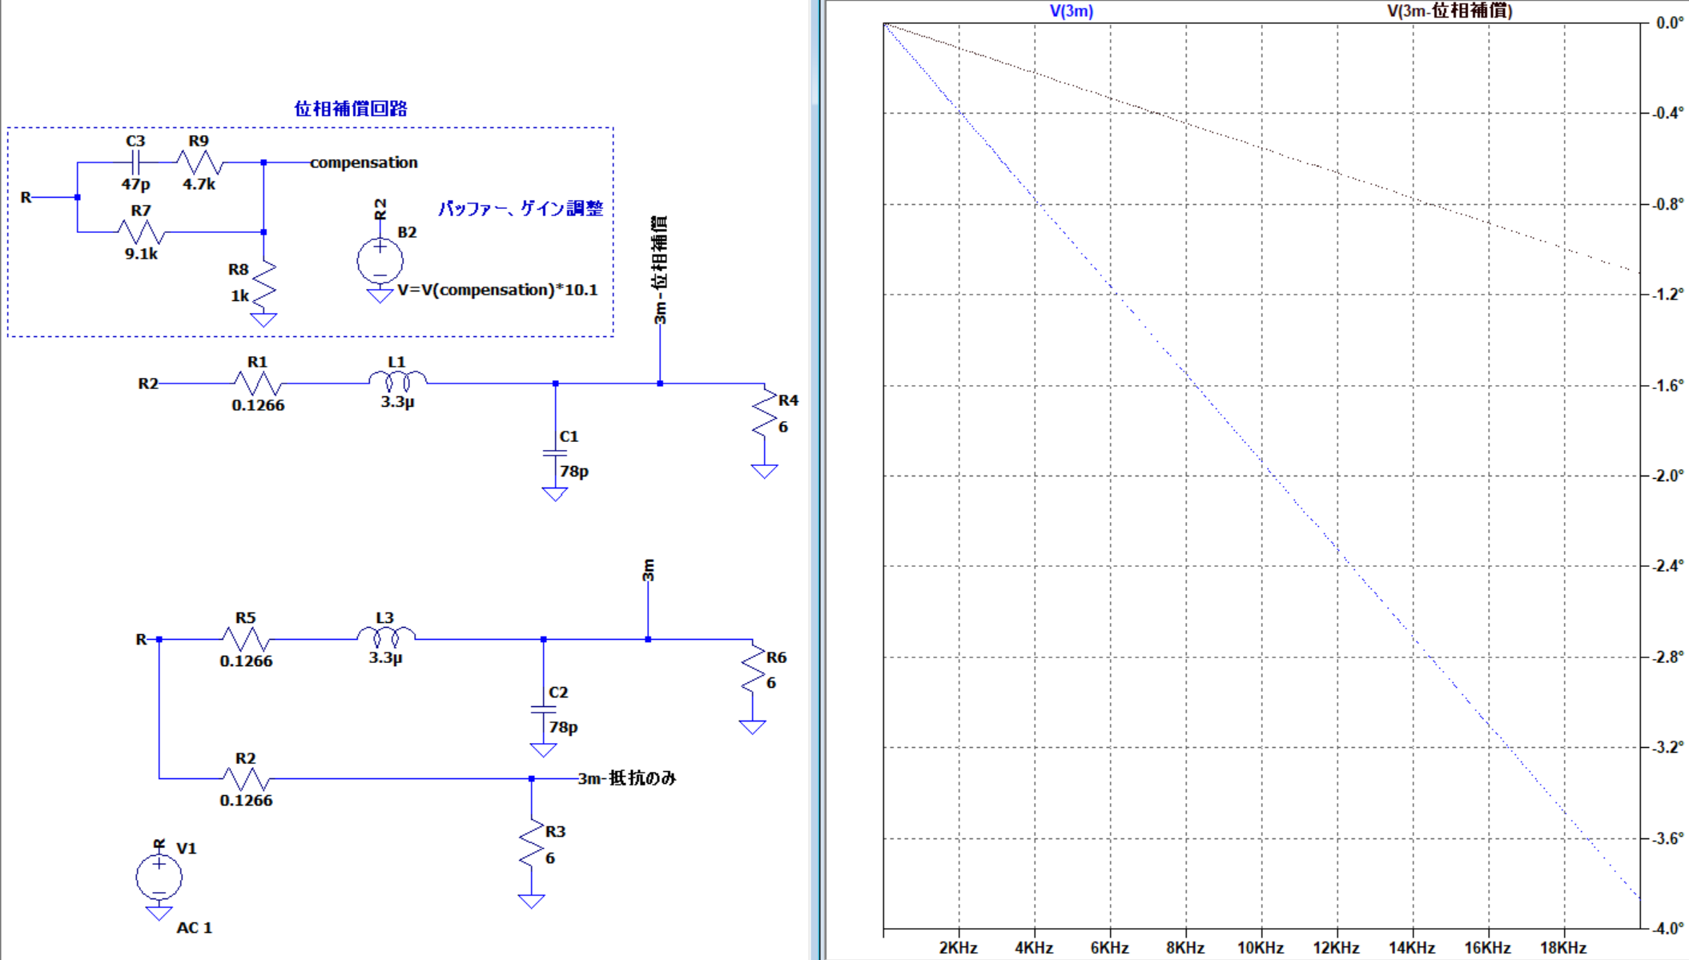
Task: Select the C1 capacitor symbol
Action: 555,453
